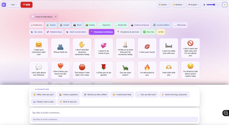
Task: Open the Memories category
Action: 180,25
